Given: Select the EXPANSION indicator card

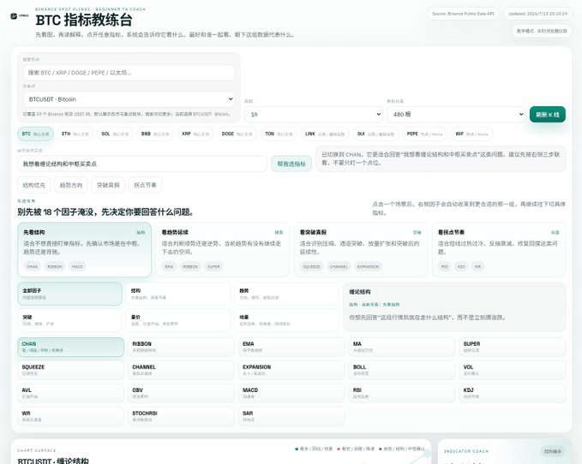Looking at the screenshot, I should [291, 370].
